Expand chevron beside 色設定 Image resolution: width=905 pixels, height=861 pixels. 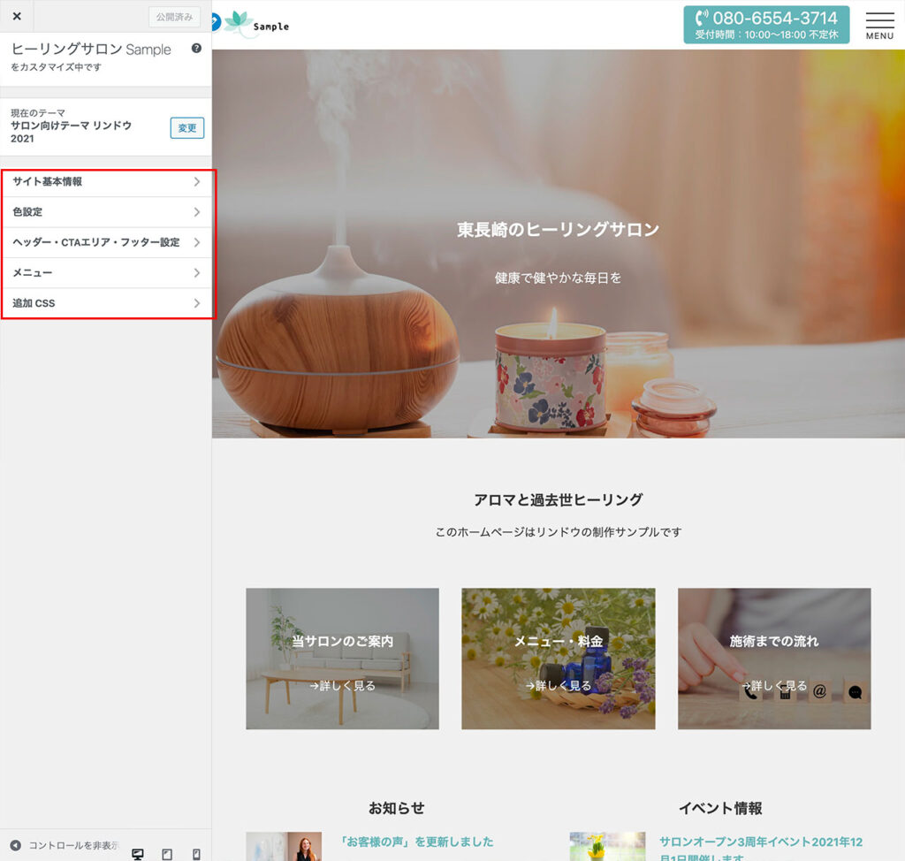click(197, 212)
